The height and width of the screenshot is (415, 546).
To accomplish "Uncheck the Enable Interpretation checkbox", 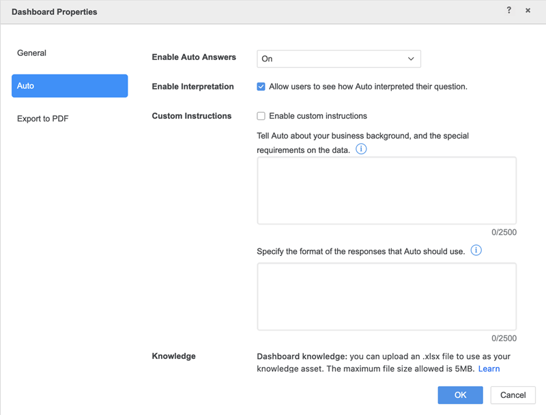I will (261, 87).
